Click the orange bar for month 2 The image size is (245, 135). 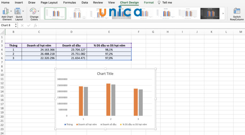(108, 100)
